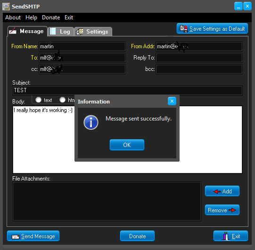This screenshot has width=255, height=250.
Task: Click in the message body text area
Action: (x=127, y=139)
